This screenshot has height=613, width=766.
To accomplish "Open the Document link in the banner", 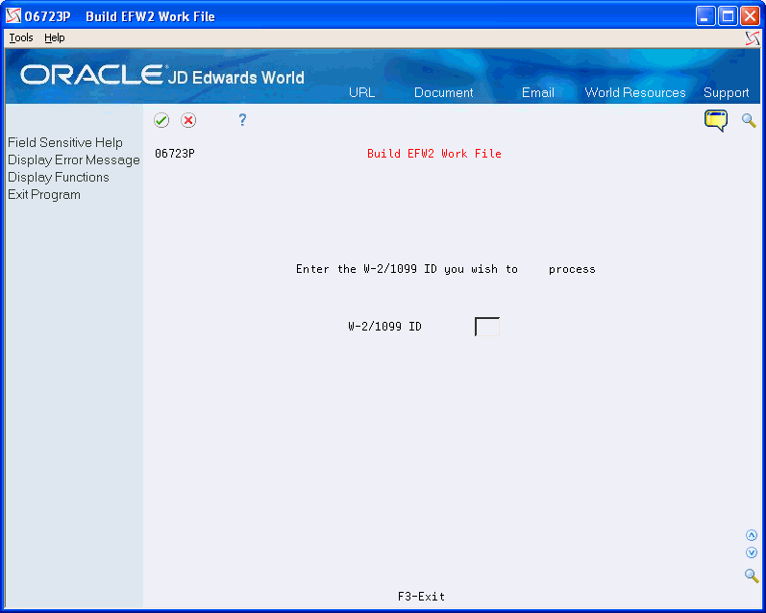I will pos(444,93).
